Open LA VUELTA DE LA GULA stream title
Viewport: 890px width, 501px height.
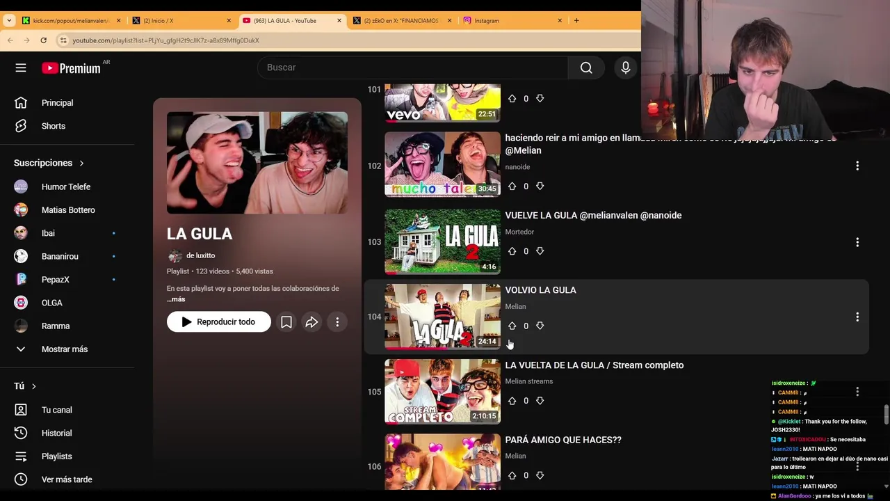click(594, 365)
